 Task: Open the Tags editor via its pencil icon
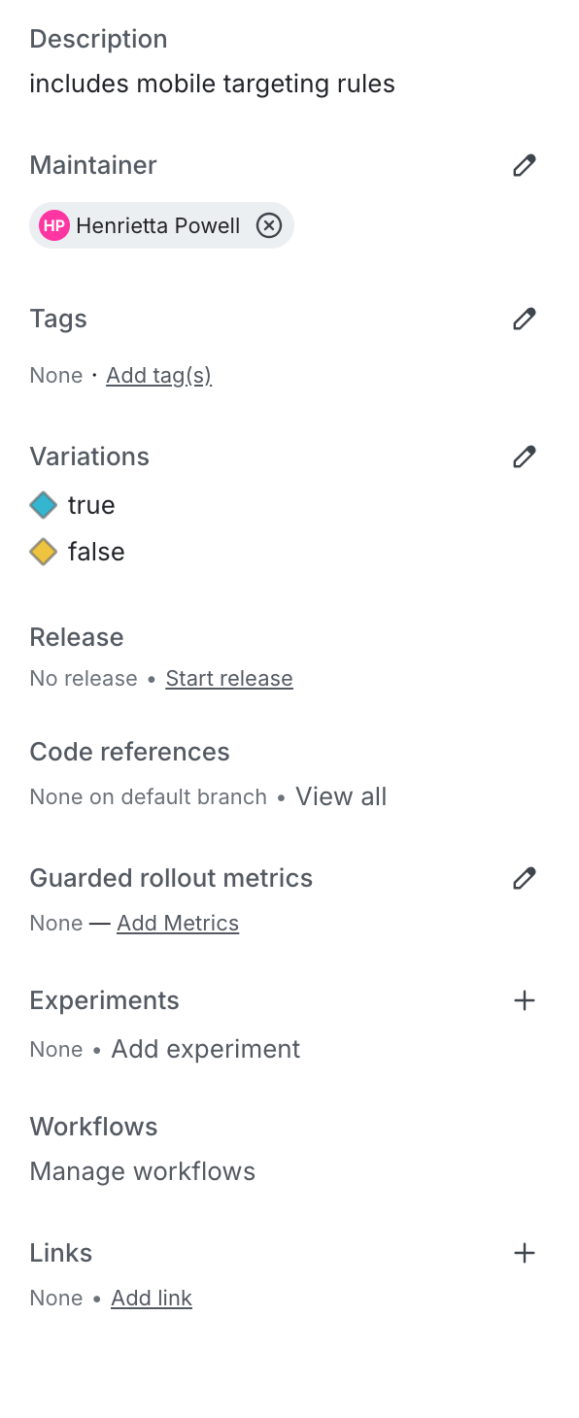(x=525, y=319)
